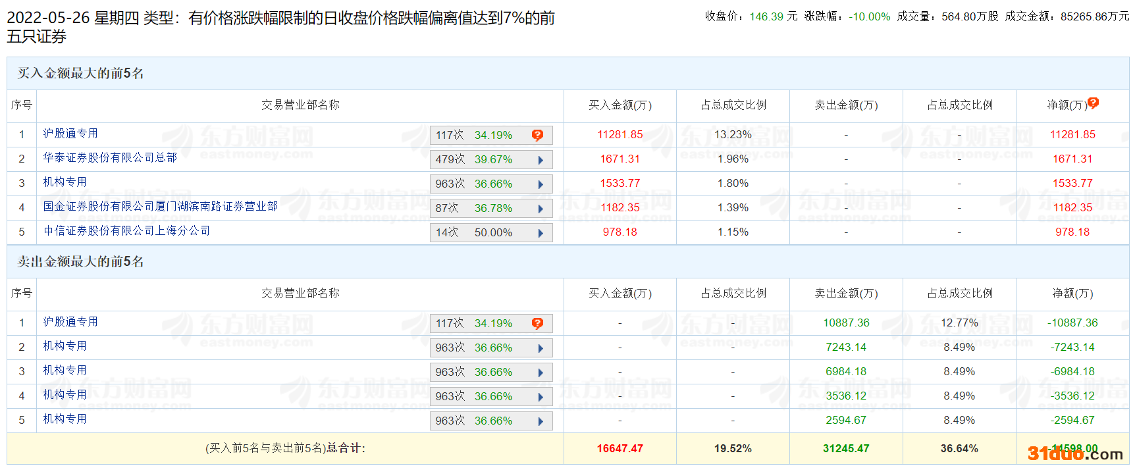Screen dimensions: 1135x468
Task: Click the arrow icon in the 6984.18 sell row
Action: (541, 373)
